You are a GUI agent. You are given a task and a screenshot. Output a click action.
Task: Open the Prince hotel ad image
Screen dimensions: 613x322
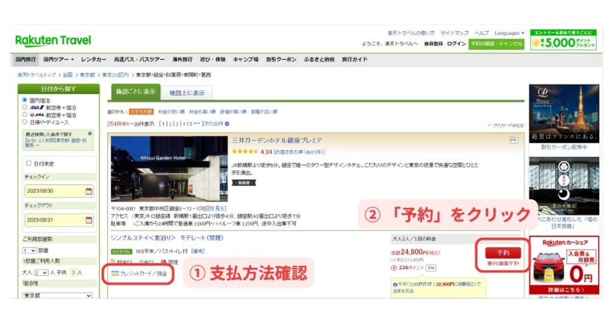[564, 114]
